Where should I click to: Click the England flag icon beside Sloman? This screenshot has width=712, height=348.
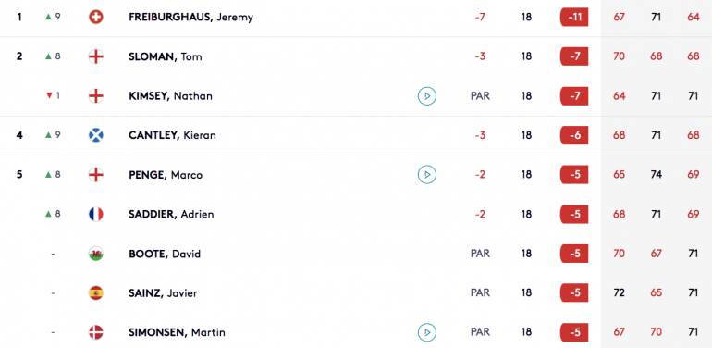pyautogui.click(x=96, y=56)
